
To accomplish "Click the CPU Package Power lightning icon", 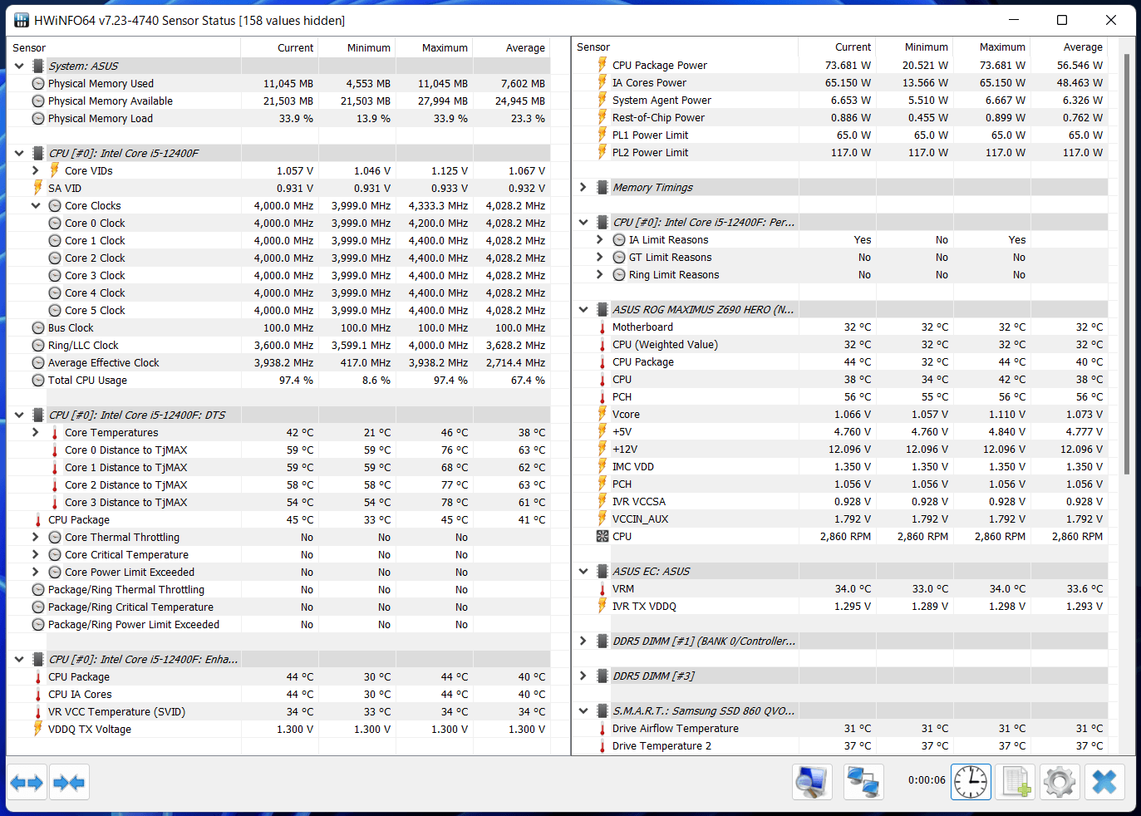I will pos(602,65).
